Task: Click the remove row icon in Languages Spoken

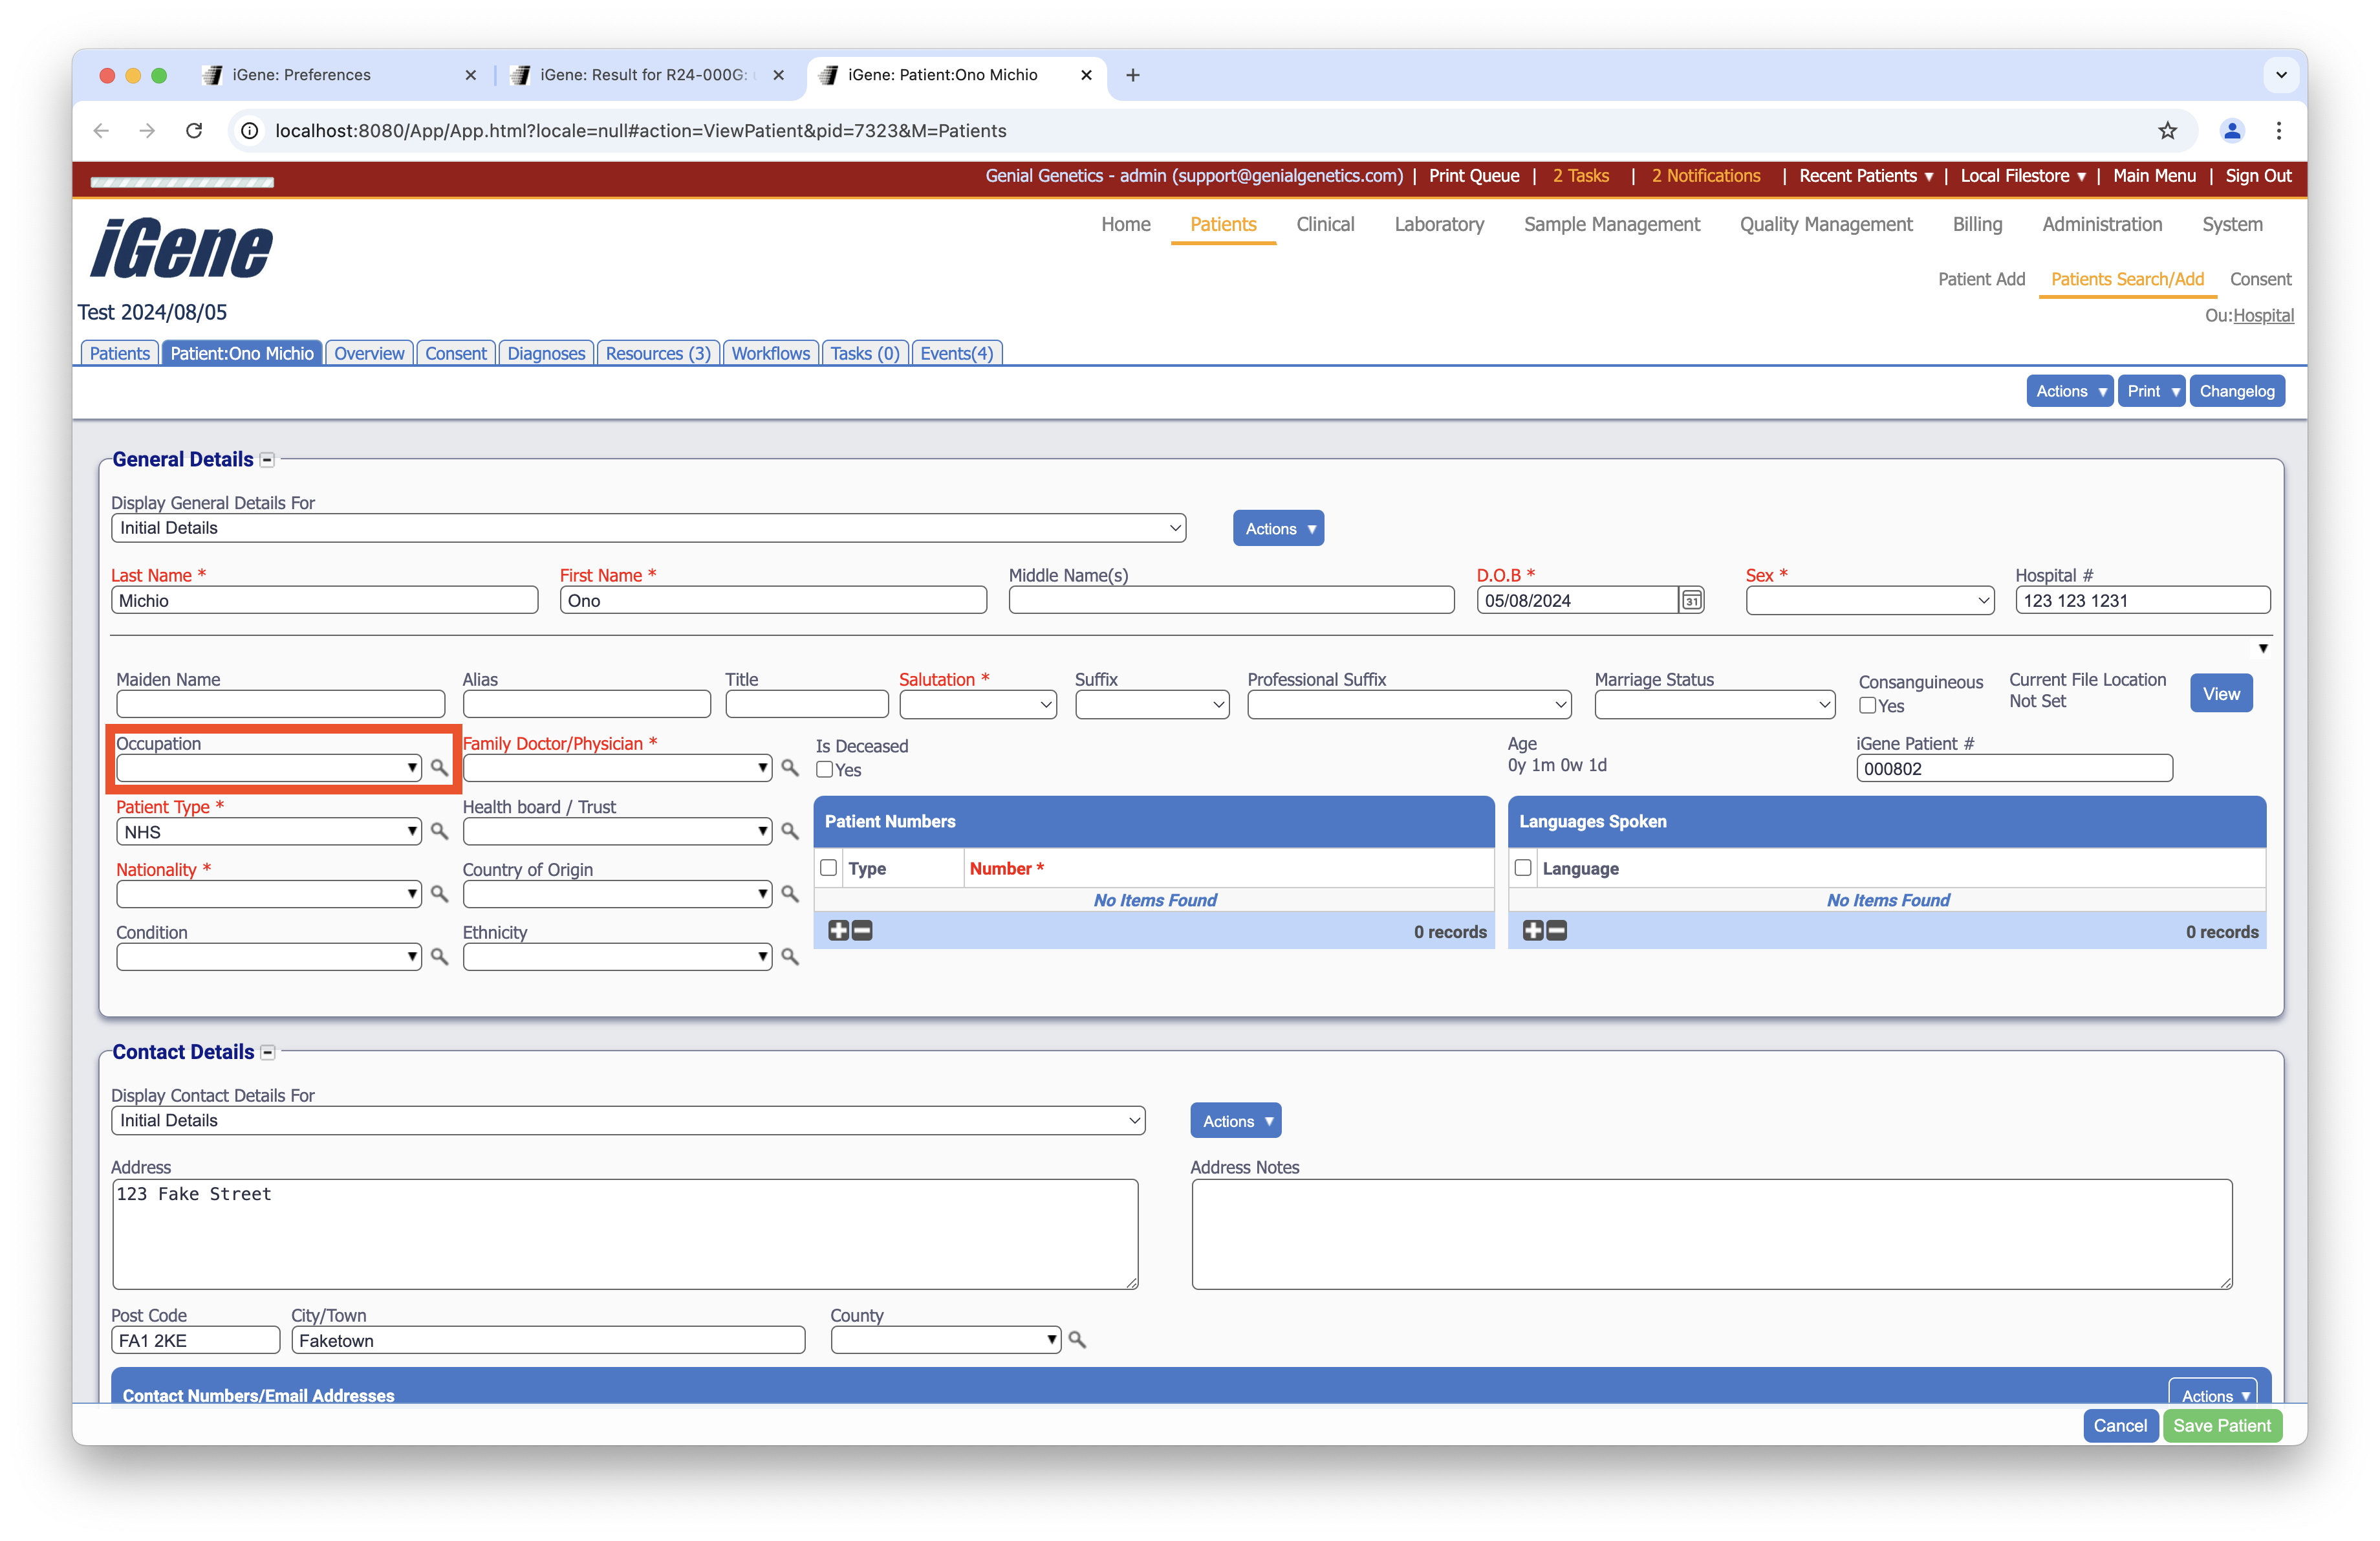Action: [1557, 931]
